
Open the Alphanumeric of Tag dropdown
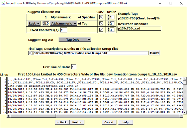coord(64,23)
